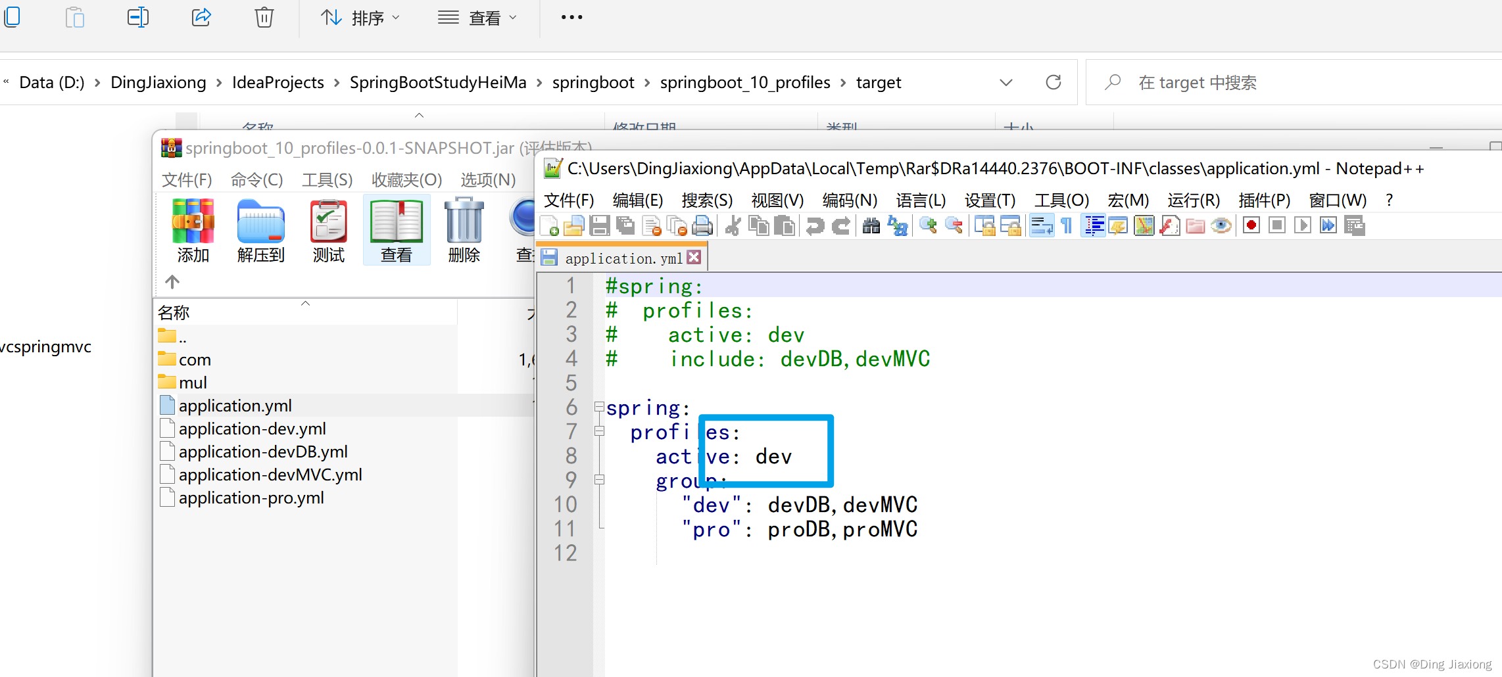Image resolution: width=1502 pixels, height=677 pixels.
Task: Delete item with Explorer trash icon
Action: click(x=264, y=17)
